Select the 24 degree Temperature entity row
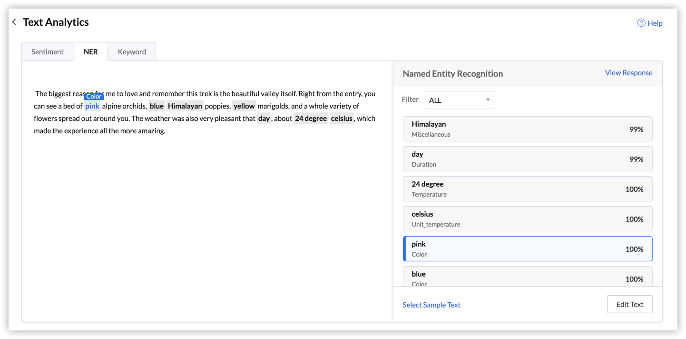Image resolution: width=686 pixels, height=339 pixels. pos(528,189)
